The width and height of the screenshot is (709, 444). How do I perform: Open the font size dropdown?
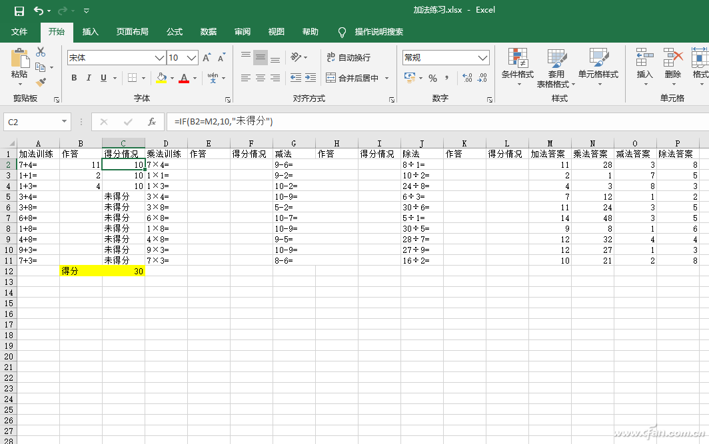tap(192, 58)
